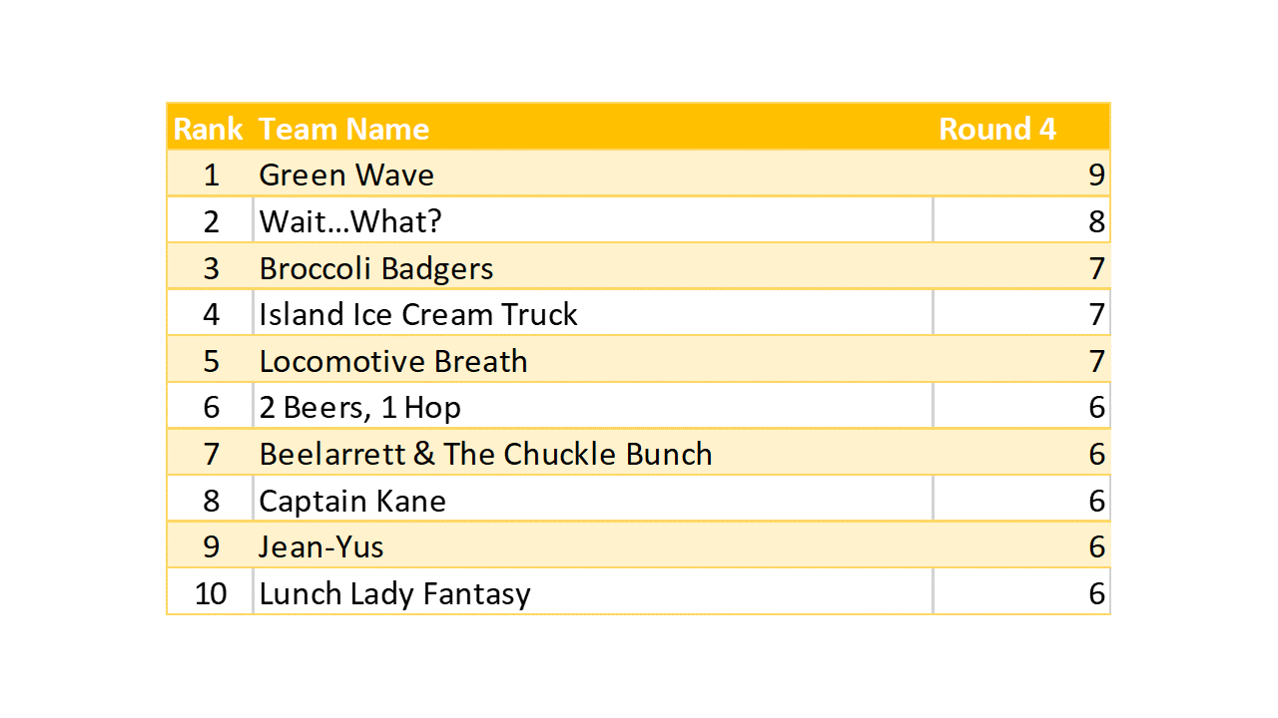The height and width of the screenshot is (718, 1278).
Task: Click the Lunch Lady Fantasy cell
Action: click(394, 593)
